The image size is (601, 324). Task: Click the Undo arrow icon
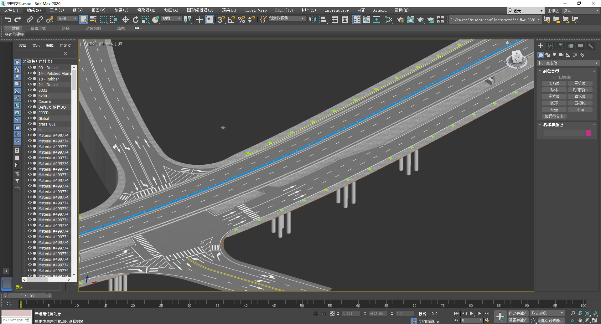[8, 20]
